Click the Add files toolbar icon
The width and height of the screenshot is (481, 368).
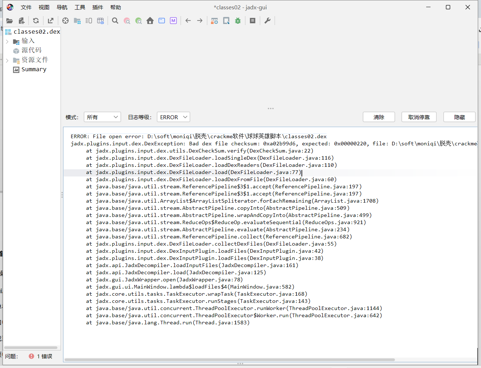point(21,21)
